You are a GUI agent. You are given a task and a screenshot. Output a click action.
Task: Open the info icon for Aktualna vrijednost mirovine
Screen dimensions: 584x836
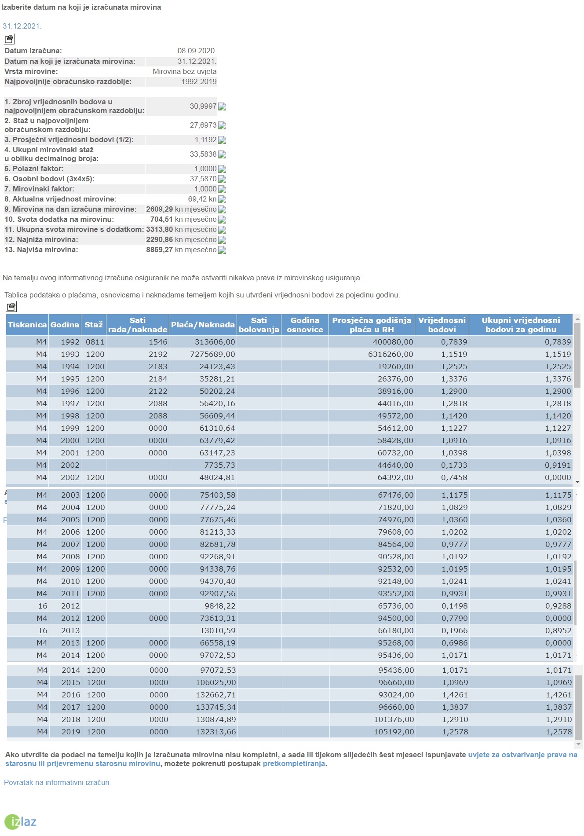pyautogui.click(x=222, y=199)
